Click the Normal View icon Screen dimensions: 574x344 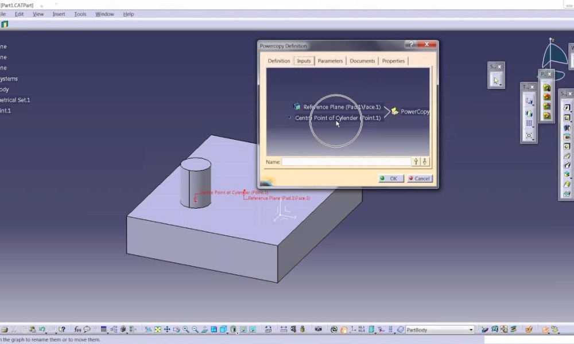(205, 329)
